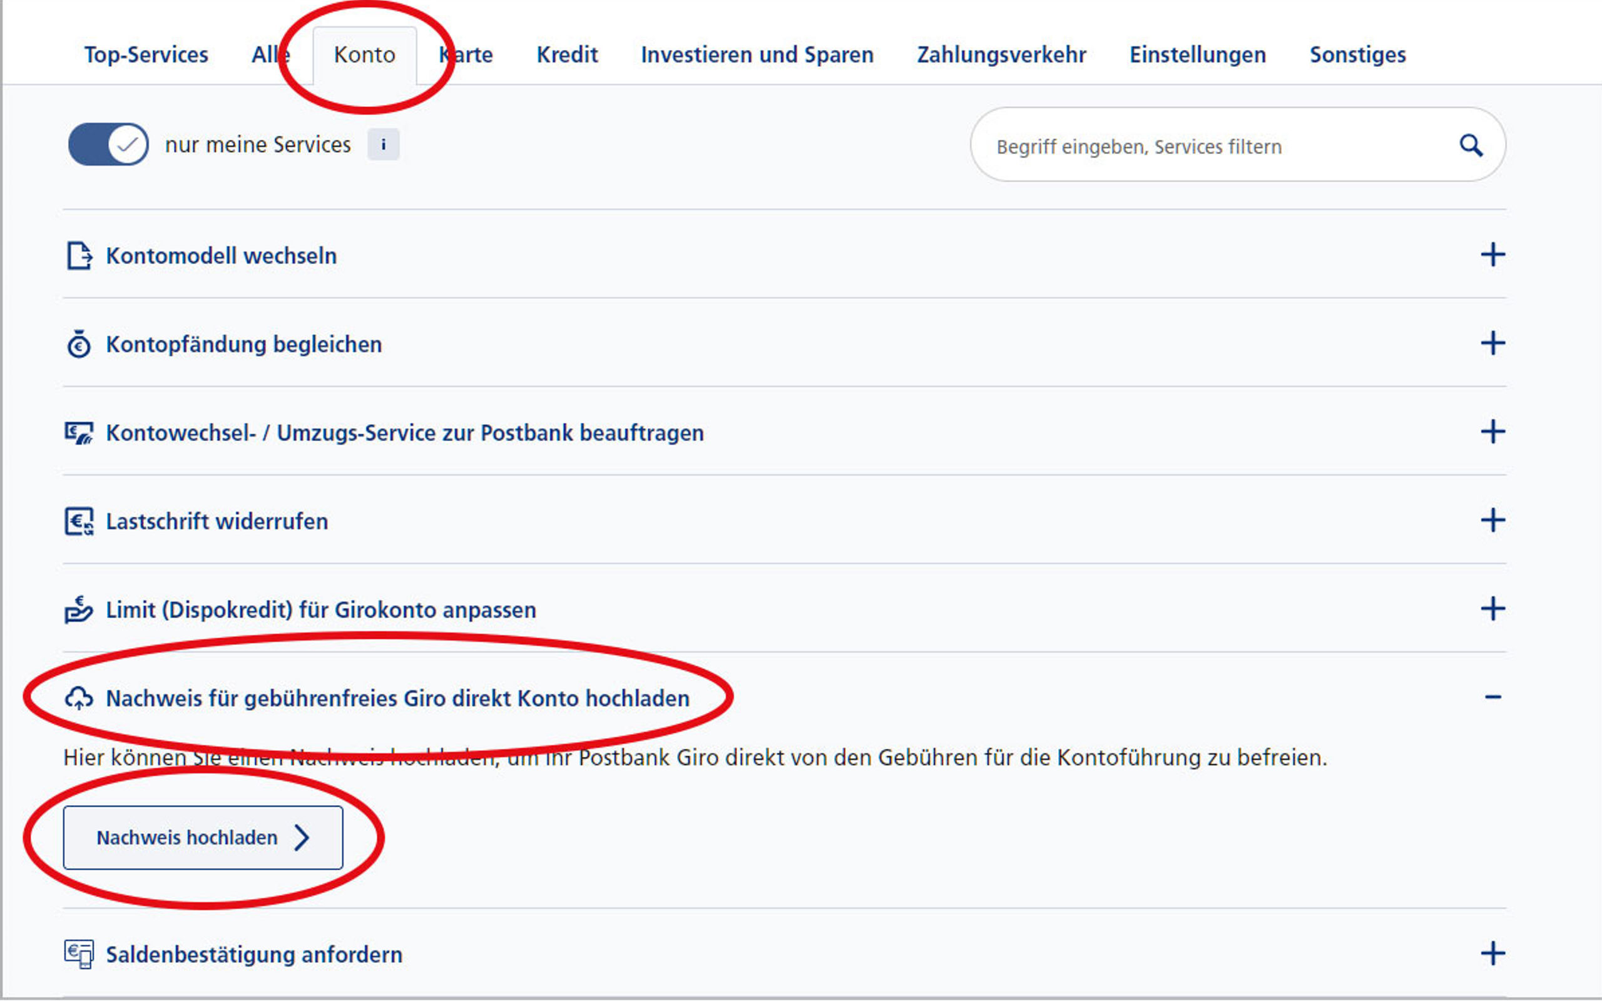1602x1001 pixels.
Task: Click the magnifier search icon
Action: (1471, 145)
